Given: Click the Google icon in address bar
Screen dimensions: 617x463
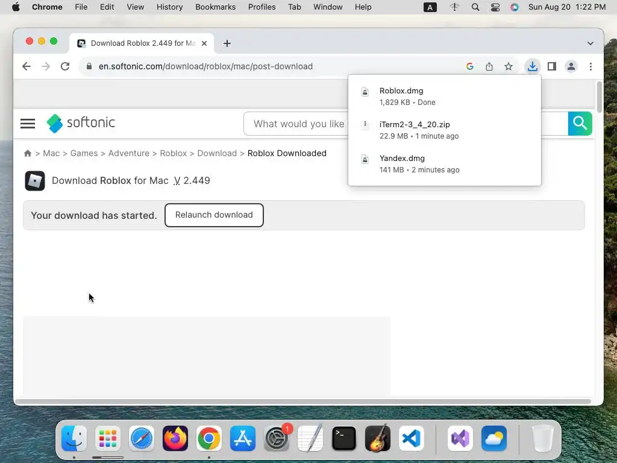Looking at the screenshot, I should click(470, 66).
